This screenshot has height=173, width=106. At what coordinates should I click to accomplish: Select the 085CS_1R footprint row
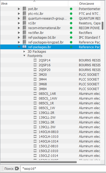(50, 103)
